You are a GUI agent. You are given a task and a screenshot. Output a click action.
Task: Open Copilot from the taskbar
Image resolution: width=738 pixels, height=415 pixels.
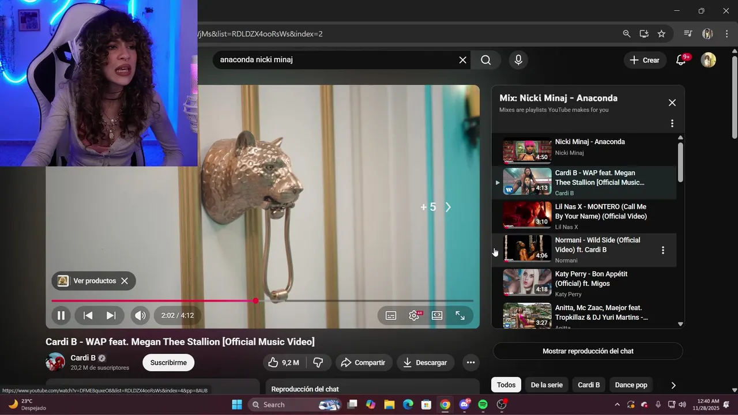click(x=371, y=405)
